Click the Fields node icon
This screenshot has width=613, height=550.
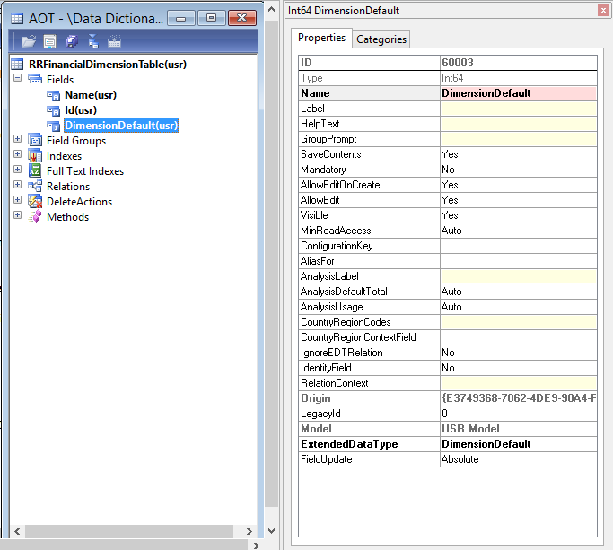pos(35,79)
